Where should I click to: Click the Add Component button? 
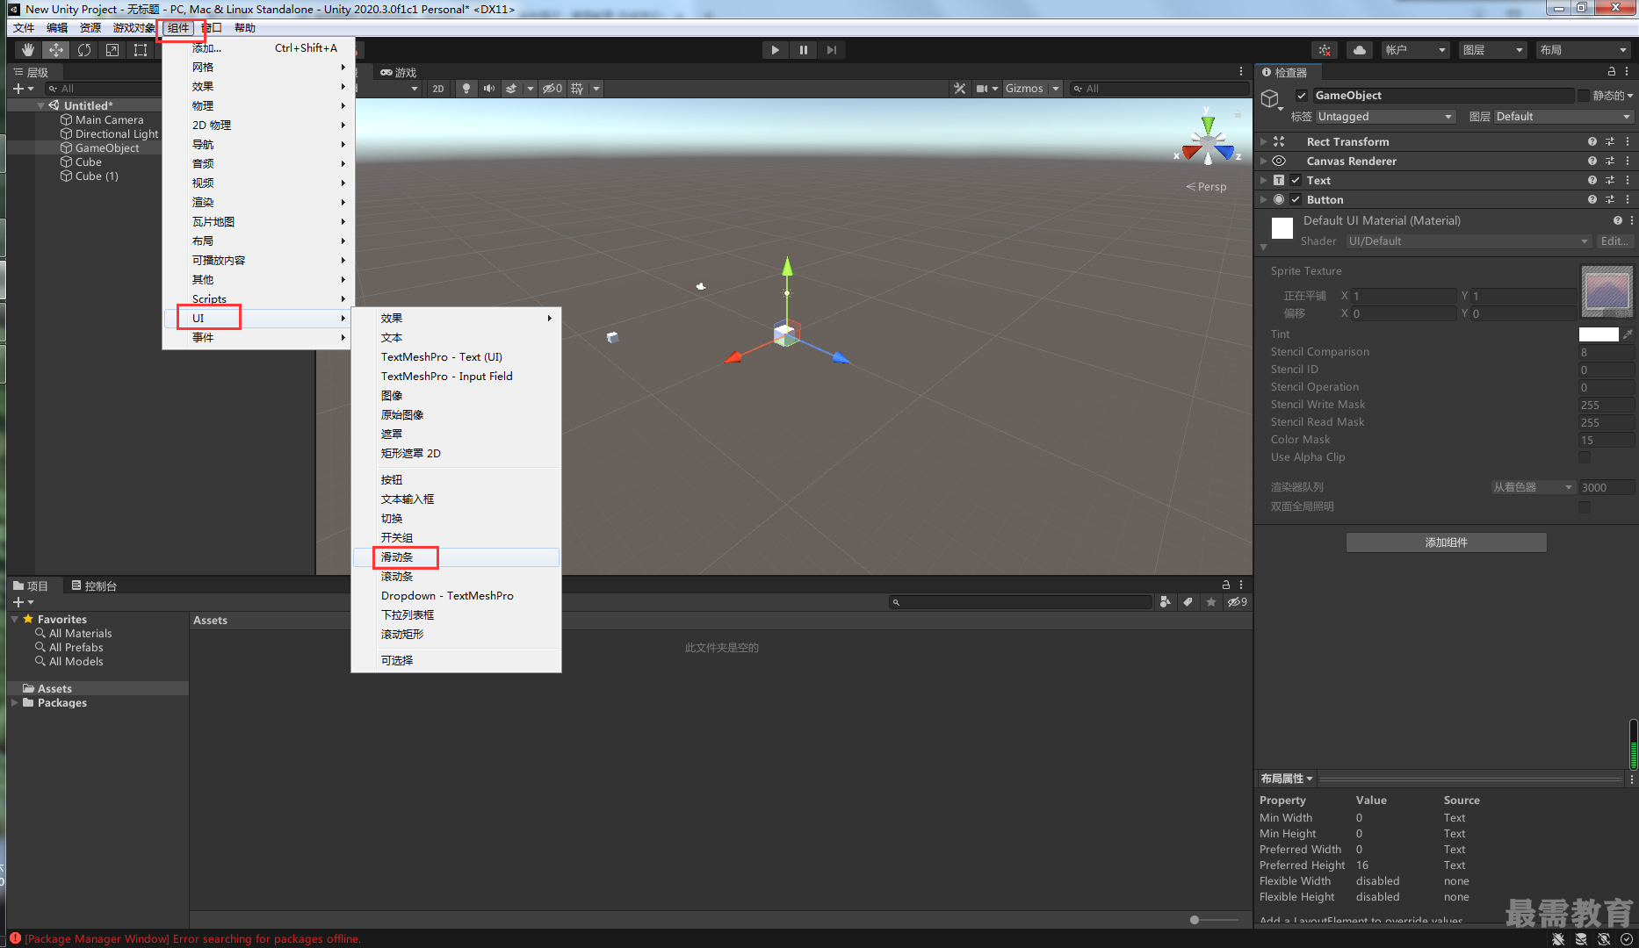pyautogui.click(x=1446, y=542)
